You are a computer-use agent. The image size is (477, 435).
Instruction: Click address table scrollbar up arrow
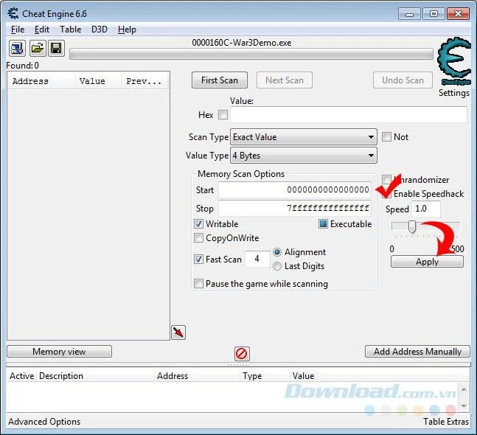tap(464, 389)
